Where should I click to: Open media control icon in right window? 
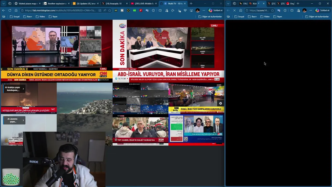click(x=298, y=10)
